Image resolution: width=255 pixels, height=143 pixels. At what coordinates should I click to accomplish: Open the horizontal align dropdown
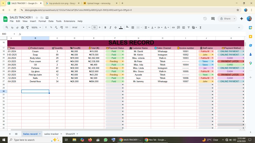pyautogui.click(x=147, y=28)
